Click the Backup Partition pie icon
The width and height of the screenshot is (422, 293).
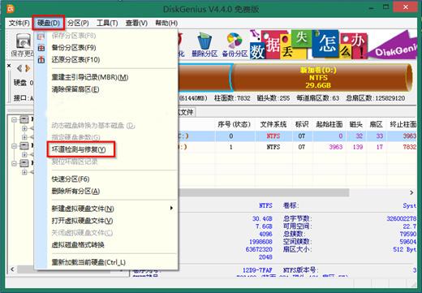coord(235,41)
